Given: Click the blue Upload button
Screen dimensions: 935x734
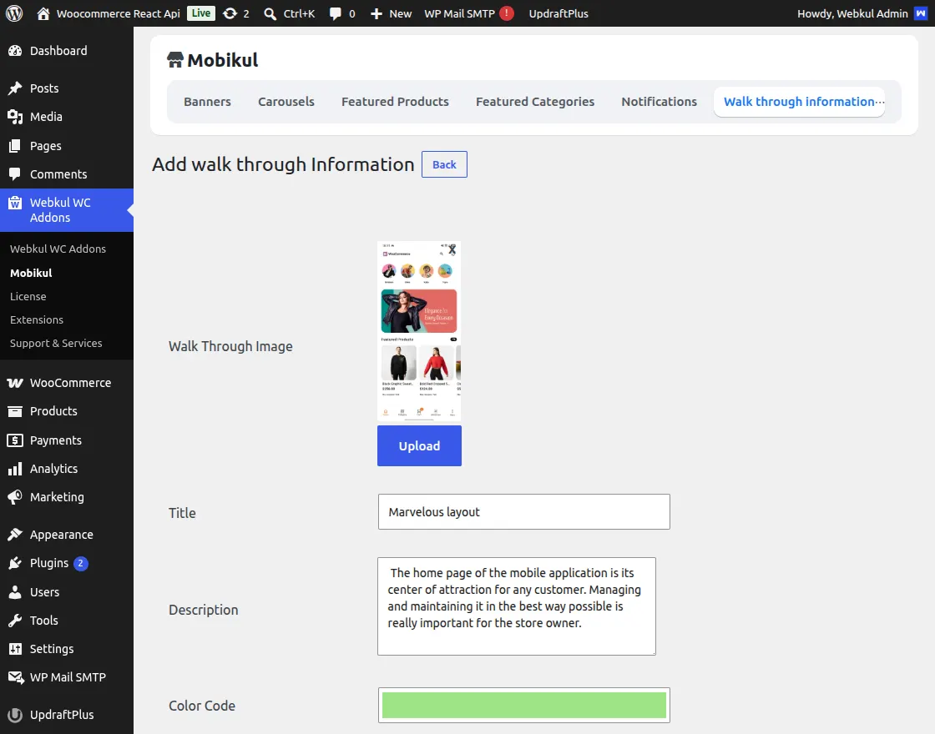Looking at the screenshot, I should 419,445.
